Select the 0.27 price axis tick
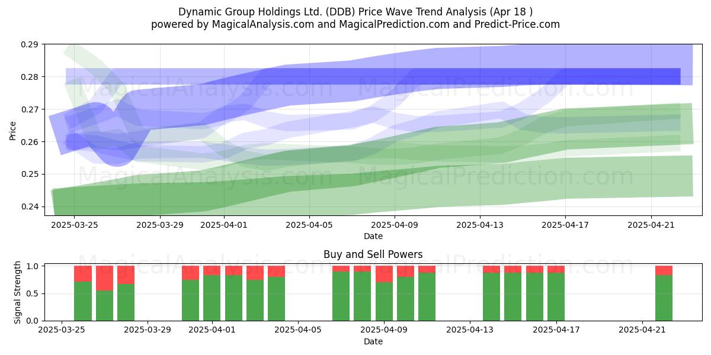Image resolution: width=711 pixels, height=355 pixels. coord(31,109)
